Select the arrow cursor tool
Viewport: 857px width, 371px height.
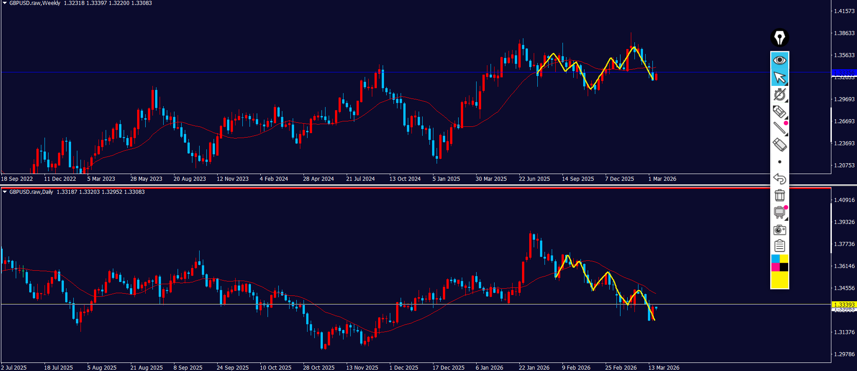779,77
